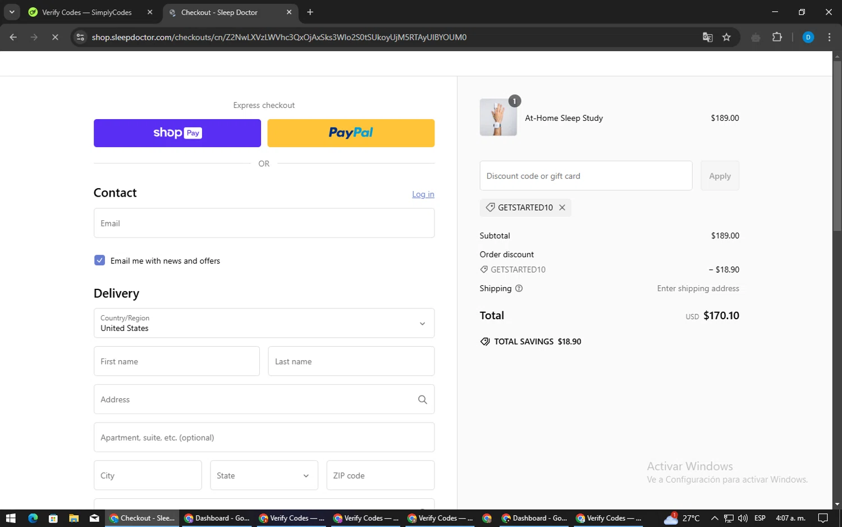Switch to Checkout - Slee... taskbar window
Viewport: 842px width, 527px height.
pyautogui.click(x=143, y=518)
